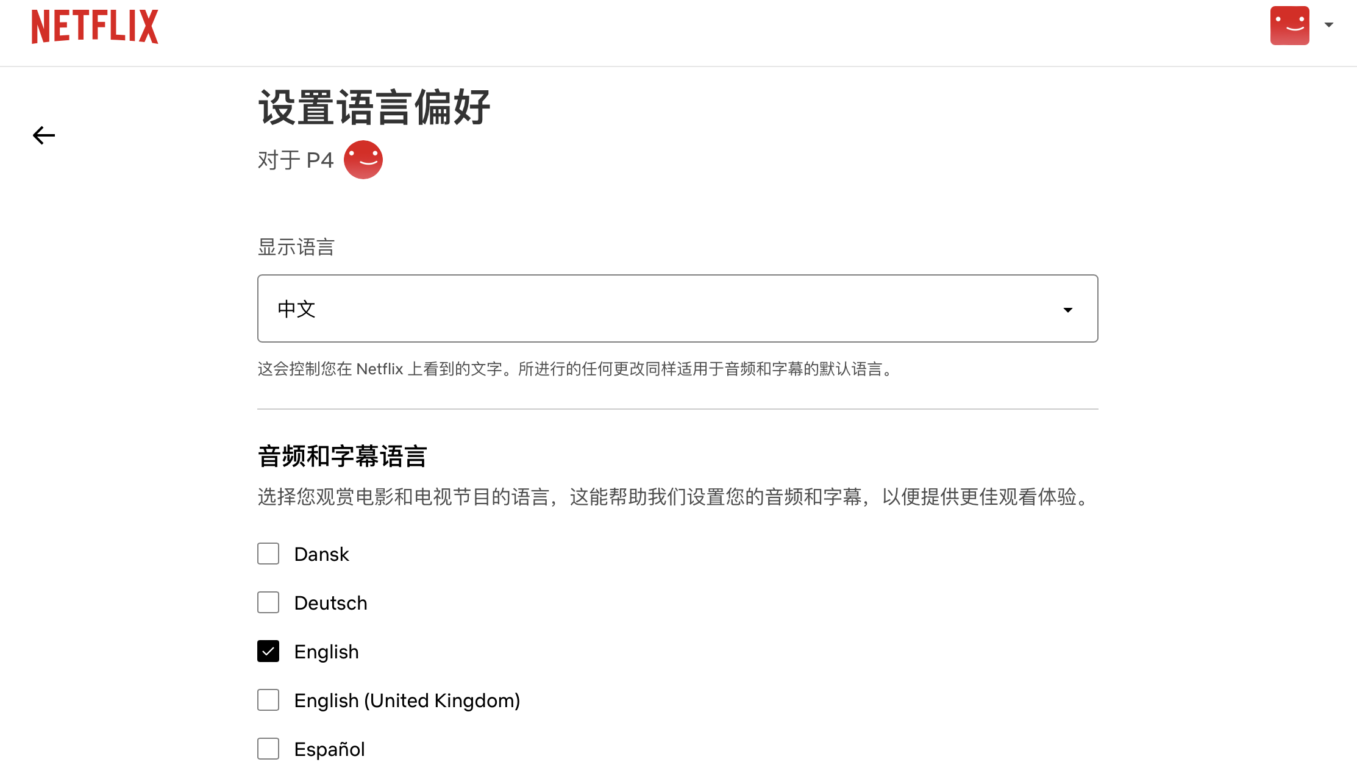Click the Dansk language label
The height and width of the screenshot is (773, 1357).
[321, 554]
